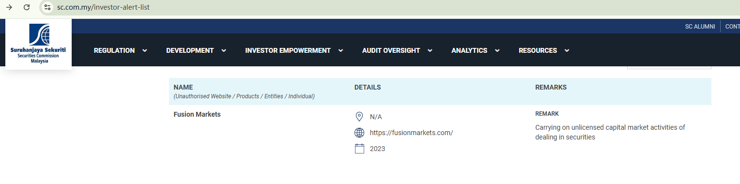Click the location pin icon beside N/A

(x=359, y=117)
